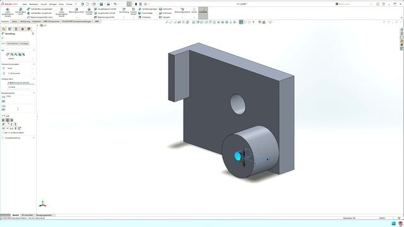Open the Bewegungsstudie 1 bottom tab
Screen dimensions: 404x227
(44, 215)
